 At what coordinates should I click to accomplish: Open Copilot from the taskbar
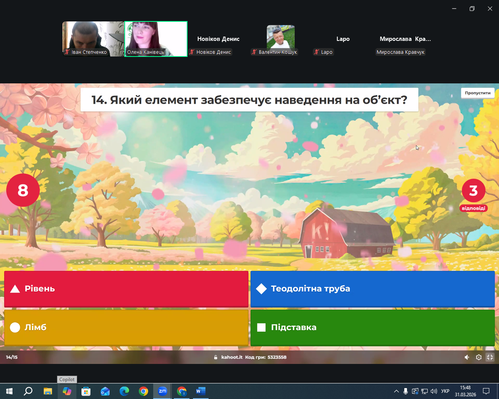(x=67, y=391)
